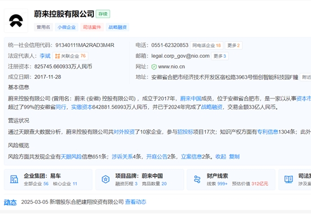Open 项目品牌: 蔚来中国 card
311x214 pixels.
[x=140, y=179]
